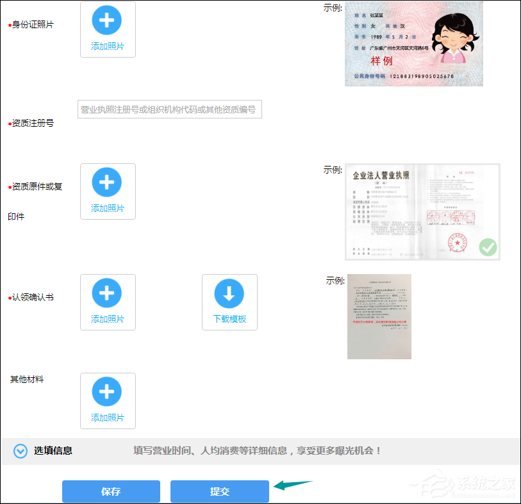Click the plus icon under 资质原件或复印件
Viewport: 521px width, 504px height.
click(x=107, y=183)
